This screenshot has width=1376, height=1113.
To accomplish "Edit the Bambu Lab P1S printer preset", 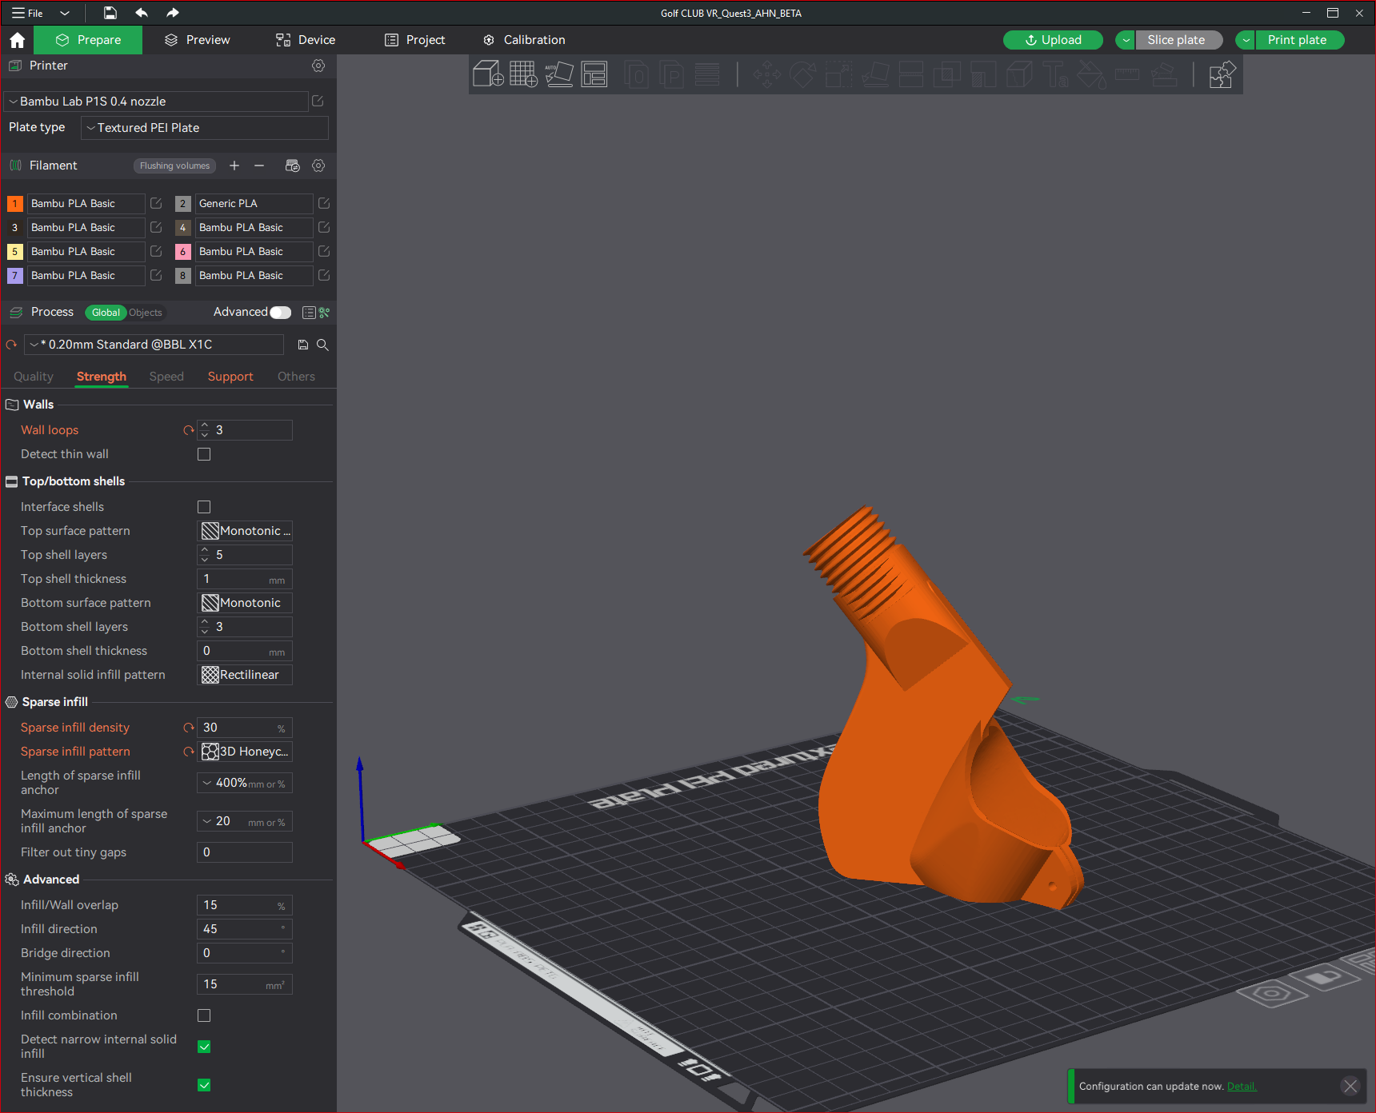I will [x=318, y=101].
